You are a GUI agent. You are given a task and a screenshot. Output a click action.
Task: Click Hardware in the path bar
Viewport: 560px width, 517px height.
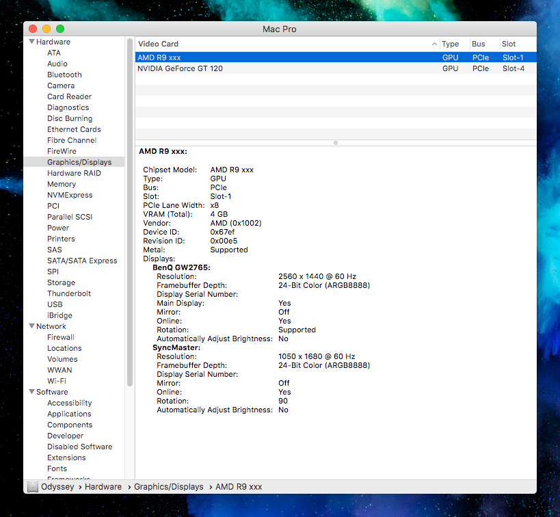[x=103, y=487]
